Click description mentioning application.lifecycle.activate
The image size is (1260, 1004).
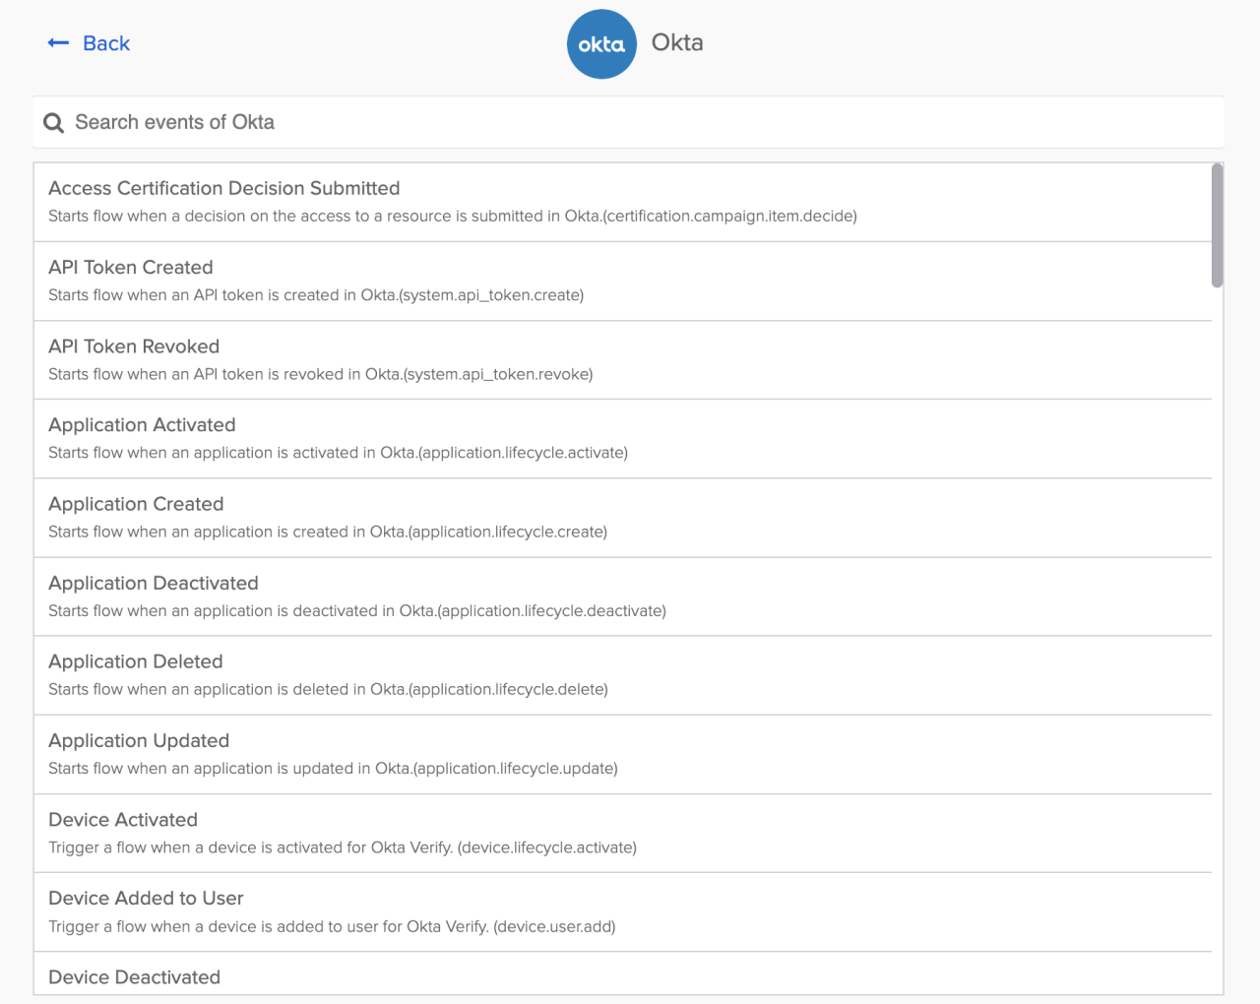coord(338,453)
